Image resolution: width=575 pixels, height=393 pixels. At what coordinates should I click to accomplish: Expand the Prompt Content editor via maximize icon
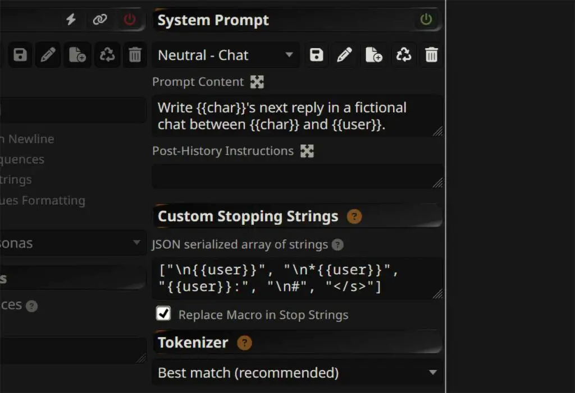coord(257,81)
